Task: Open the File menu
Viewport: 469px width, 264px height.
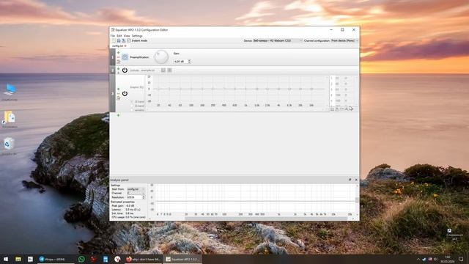Action: click(x=112, y=36)
